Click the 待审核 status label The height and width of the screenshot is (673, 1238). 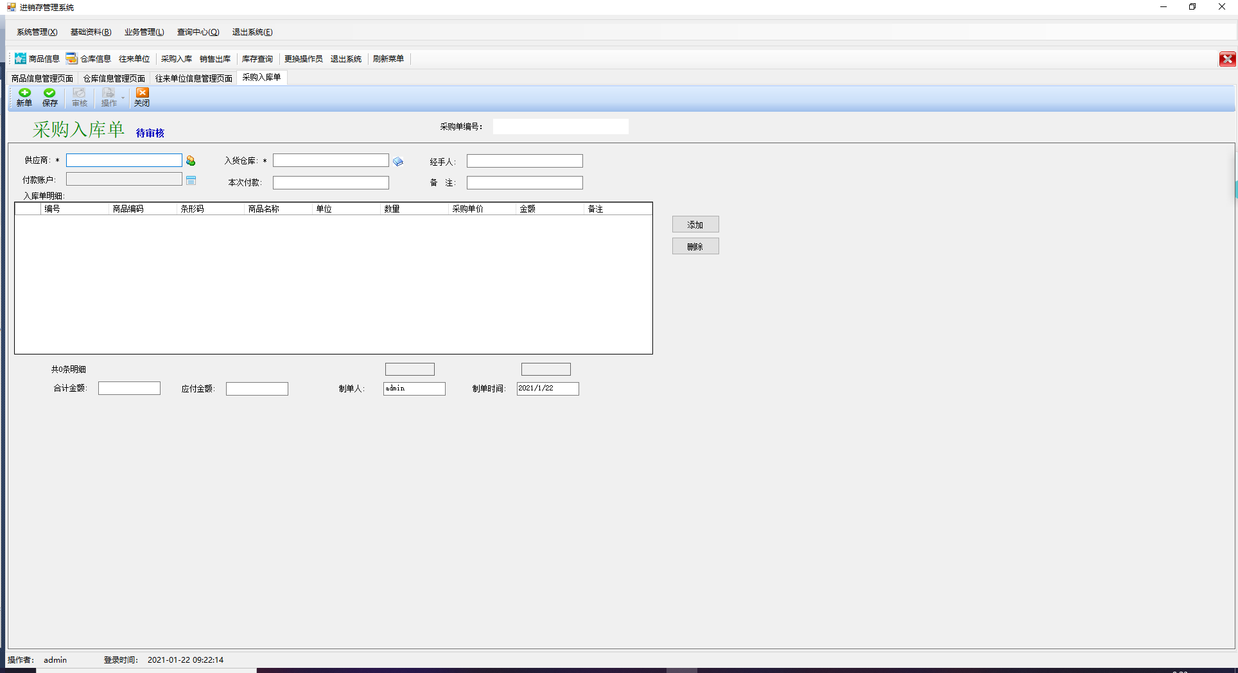coord(150,133)
